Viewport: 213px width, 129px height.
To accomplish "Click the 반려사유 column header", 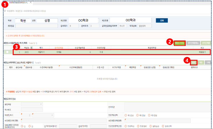I will click(x=194, y=67).
